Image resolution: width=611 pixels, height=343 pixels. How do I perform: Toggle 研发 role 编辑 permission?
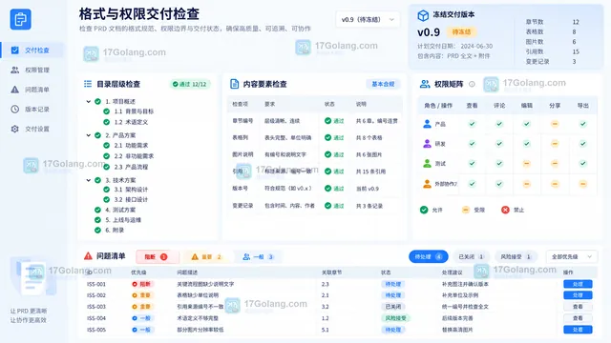point(526,144)
